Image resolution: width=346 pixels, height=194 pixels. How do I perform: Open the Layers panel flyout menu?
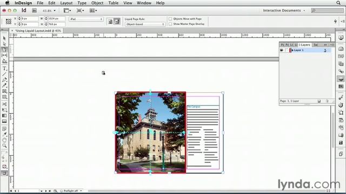[332, 45]
